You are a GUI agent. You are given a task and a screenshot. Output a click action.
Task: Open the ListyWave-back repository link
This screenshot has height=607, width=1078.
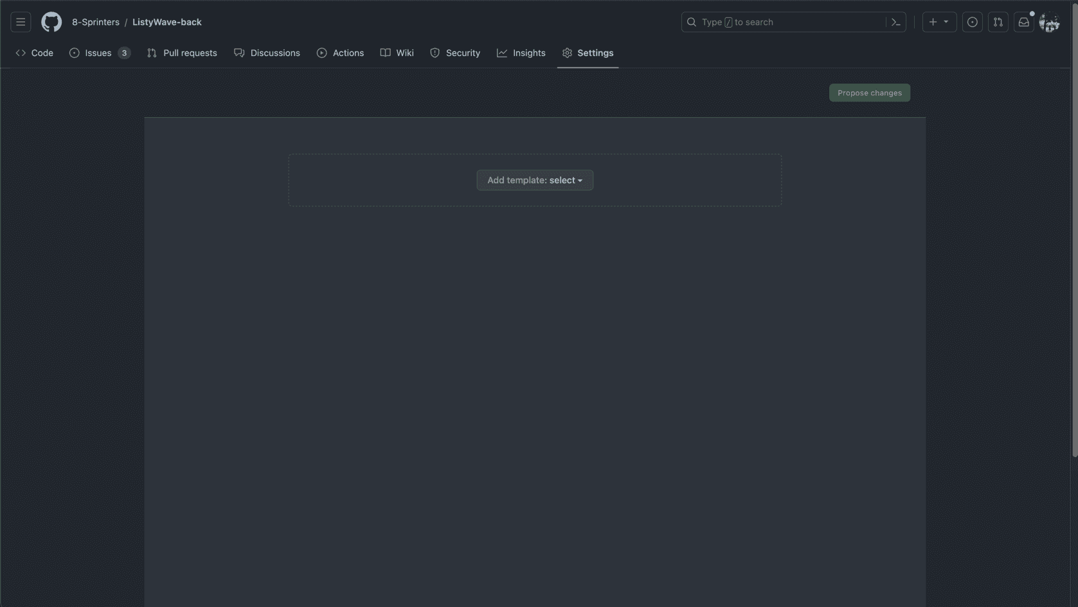pyautogui.click(x=167, y=22)
